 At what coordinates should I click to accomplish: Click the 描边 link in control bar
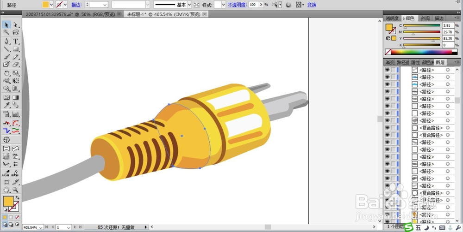[x=76, y=5]
